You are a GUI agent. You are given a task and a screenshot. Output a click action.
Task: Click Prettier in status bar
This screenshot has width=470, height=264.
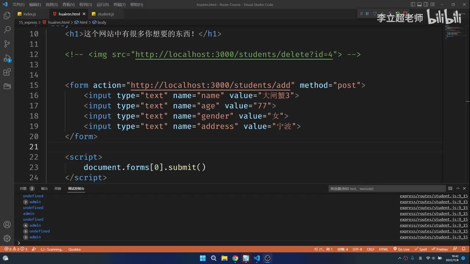pos(440,249)
